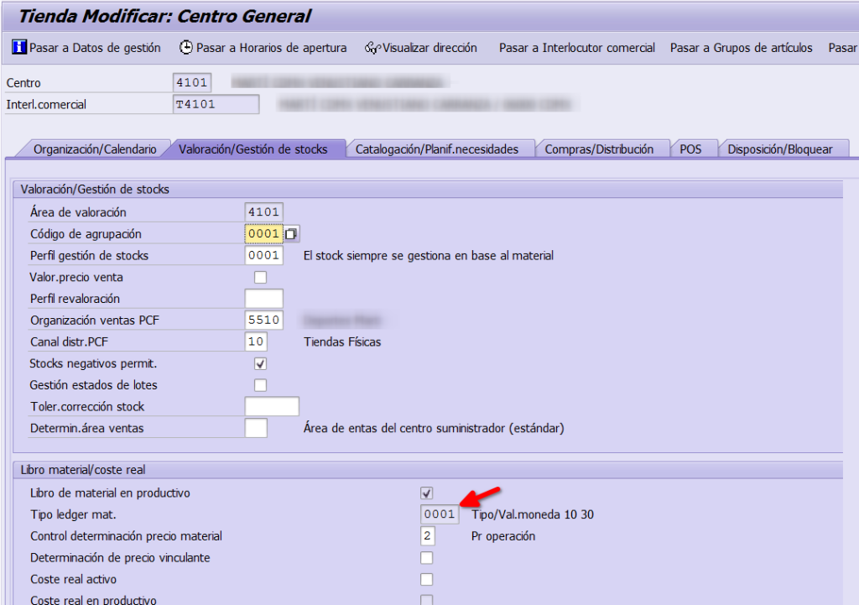Focus the Tipo ledger mat. field

[x=440, y=514]
